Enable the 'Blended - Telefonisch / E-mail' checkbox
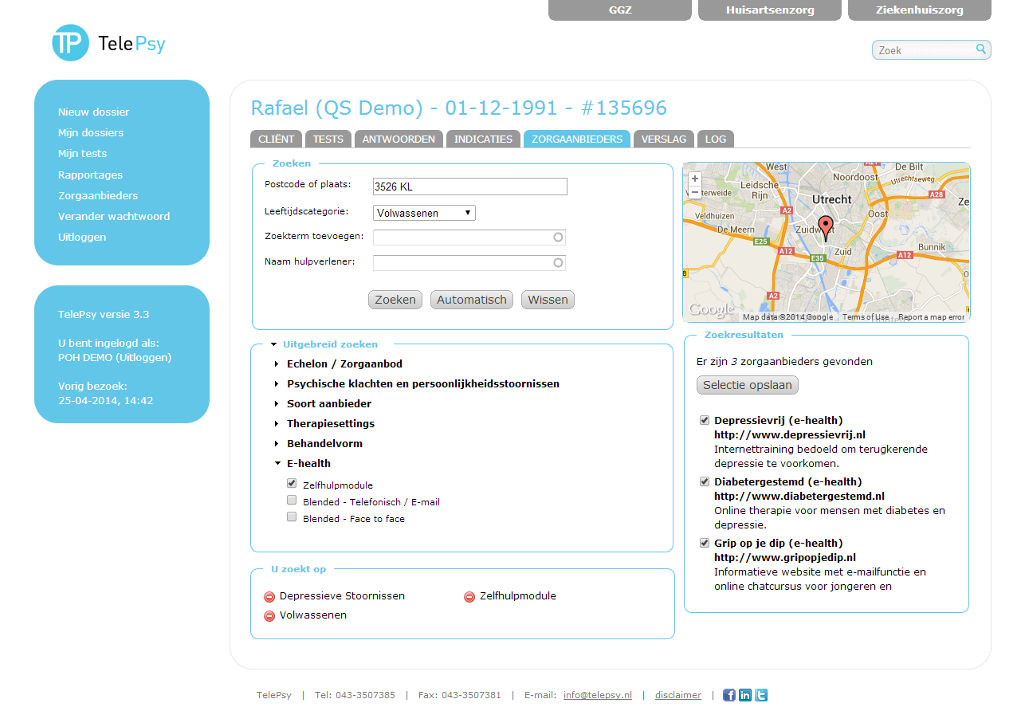The image size is (1021, 707). click(292, 500)
